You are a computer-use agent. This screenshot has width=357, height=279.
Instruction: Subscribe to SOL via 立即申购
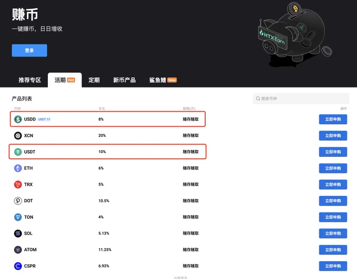point(333,233)
